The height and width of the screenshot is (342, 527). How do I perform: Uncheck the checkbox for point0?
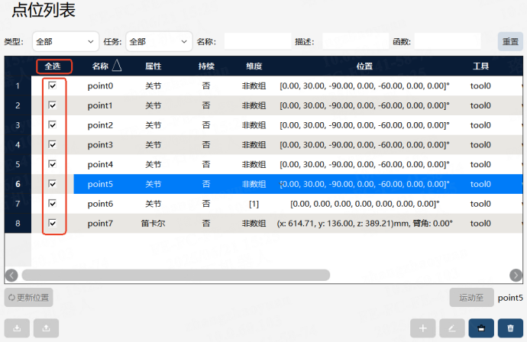click(53, 85)
